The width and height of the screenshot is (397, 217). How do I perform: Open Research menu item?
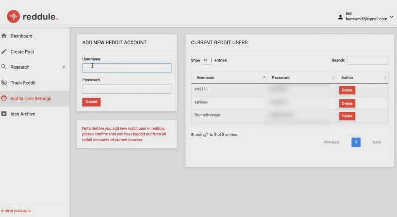(x=20, y=67)
